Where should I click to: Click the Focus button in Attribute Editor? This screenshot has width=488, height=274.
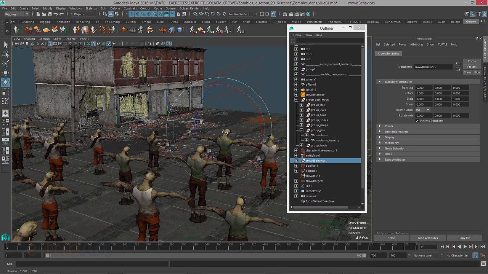click(472, 61)
